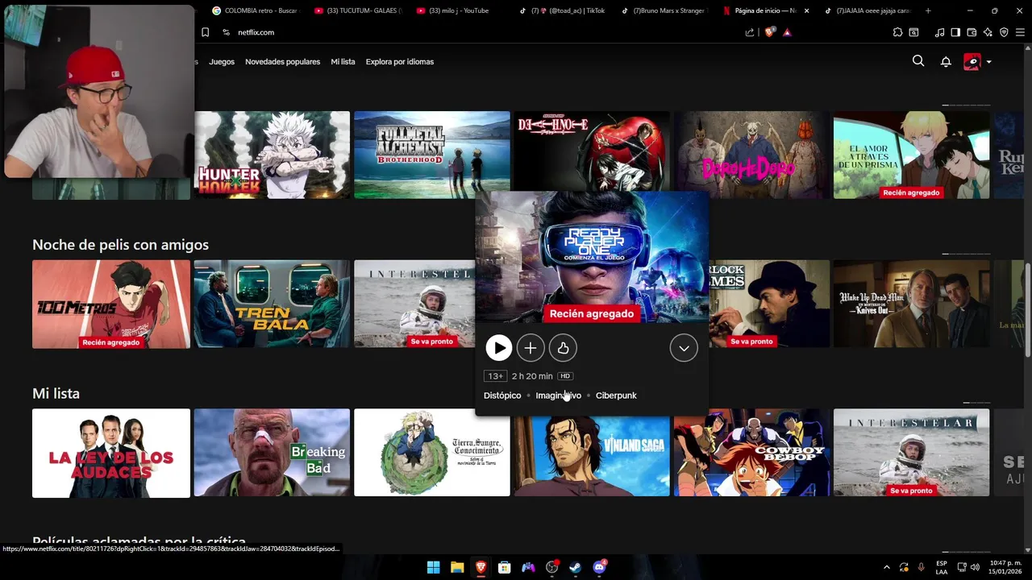The image size is (1032, 580).
Task: Open Vinland Saga thumbnail
Action: coord(592,456)
